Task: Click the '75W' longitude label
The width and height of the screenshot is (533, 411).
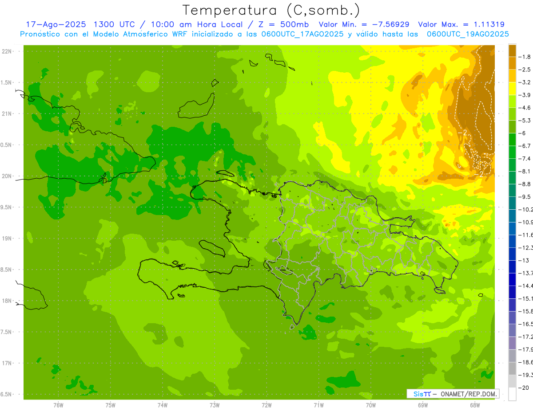Action: coord(110,405)
